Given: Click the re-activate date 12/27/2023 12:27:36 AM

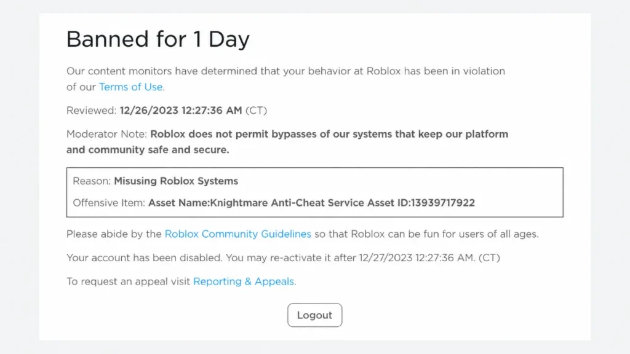Looking at the screenshot, I should (417, 258).
